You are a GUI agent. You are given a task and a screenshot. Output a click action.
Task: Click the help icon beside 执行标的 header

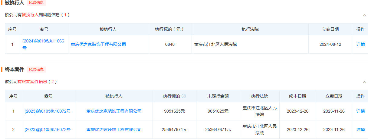[184, 96]
